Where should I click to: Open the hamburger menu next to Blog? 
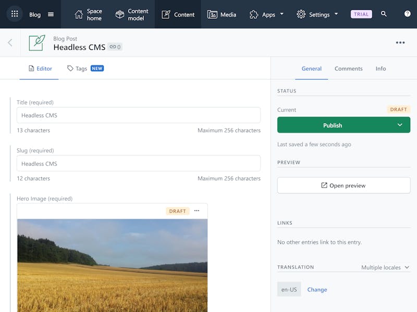pos(51,15)
